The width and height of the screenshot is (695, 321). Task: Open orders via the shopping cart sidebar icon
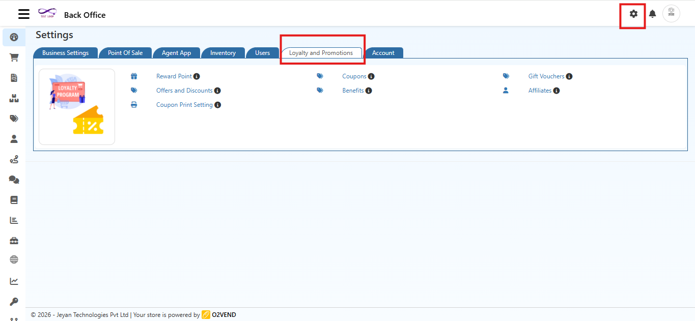tap(13, 57)
